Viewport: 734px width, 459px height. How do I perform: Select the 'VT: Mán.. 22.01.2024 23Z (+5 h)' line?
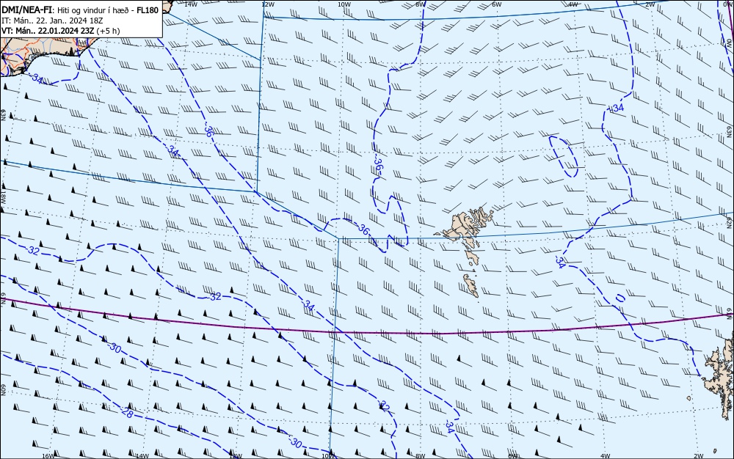61,31
